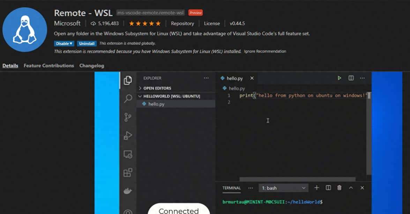This screenshot has width=410, height=214.
Task: Open Extensions blocks icon in activity bar
Action: pos(128,173)
